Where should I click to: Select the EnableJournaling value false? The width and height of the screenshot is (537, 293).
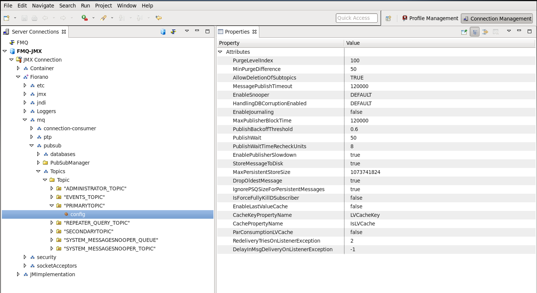tap(356, 112)
